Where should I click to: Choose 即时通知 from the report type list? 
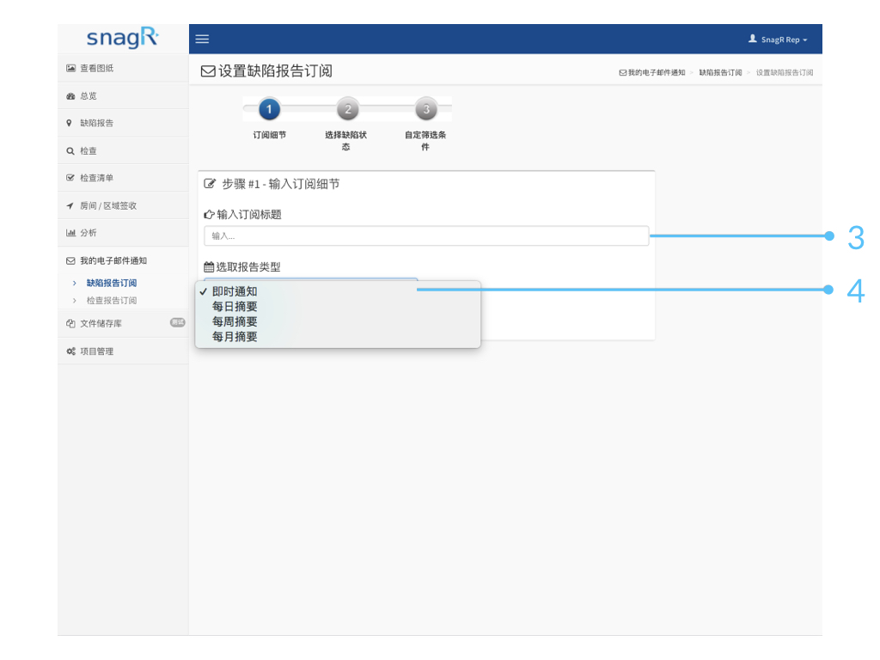(338, 291)
